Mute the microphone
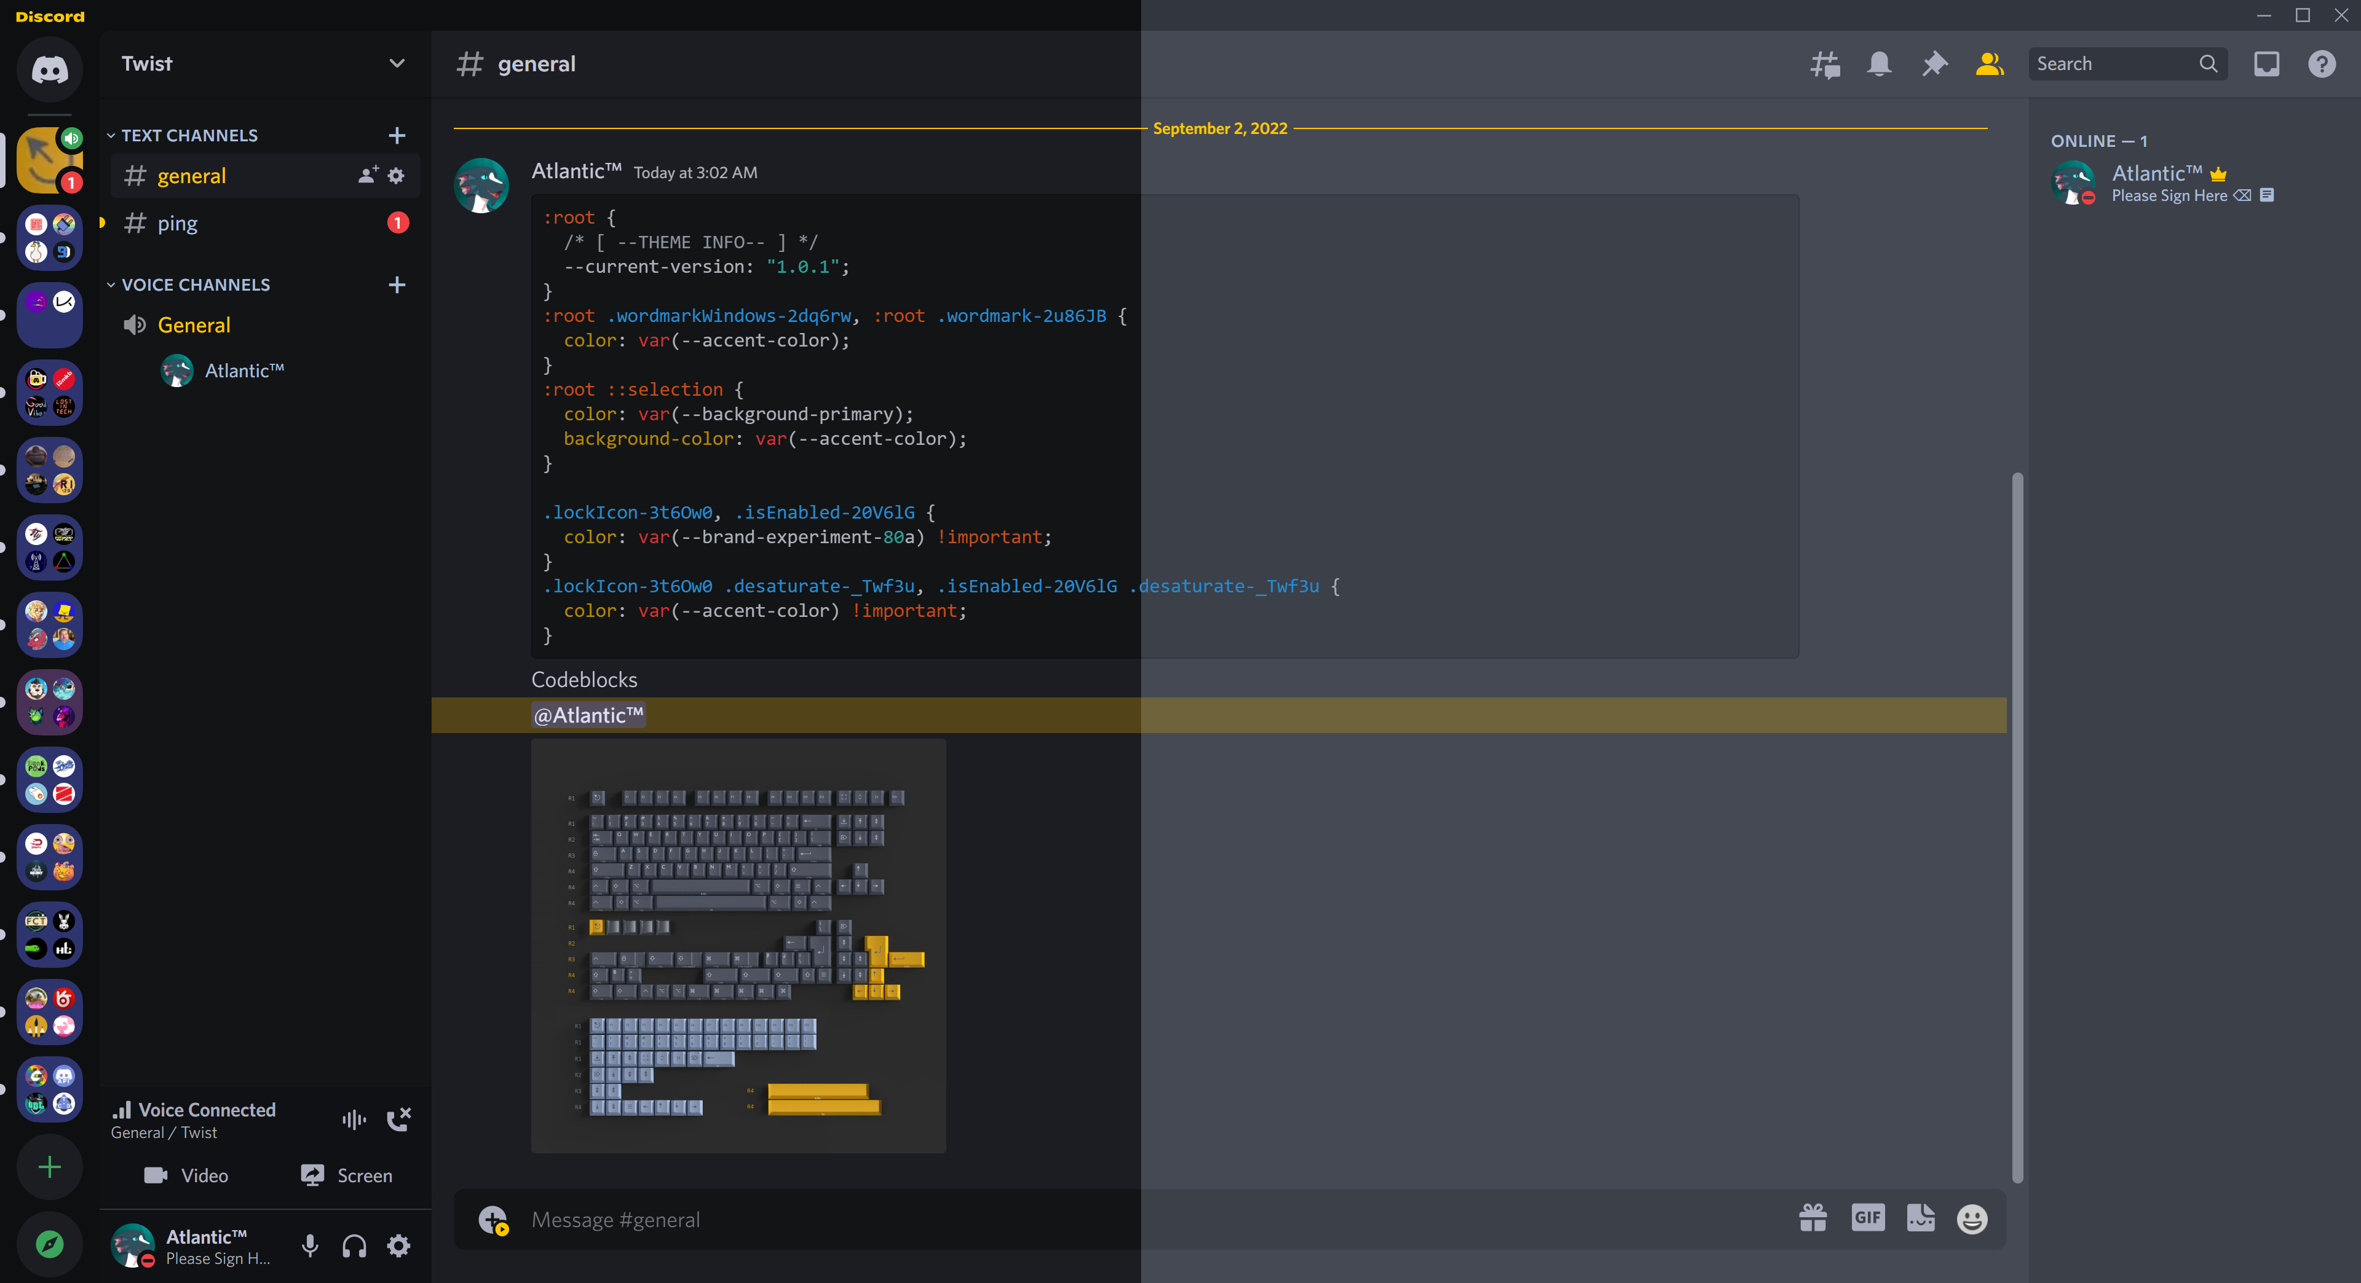The width and height of the screenshot is (2361, 1283). click(x=310, y=1246)
